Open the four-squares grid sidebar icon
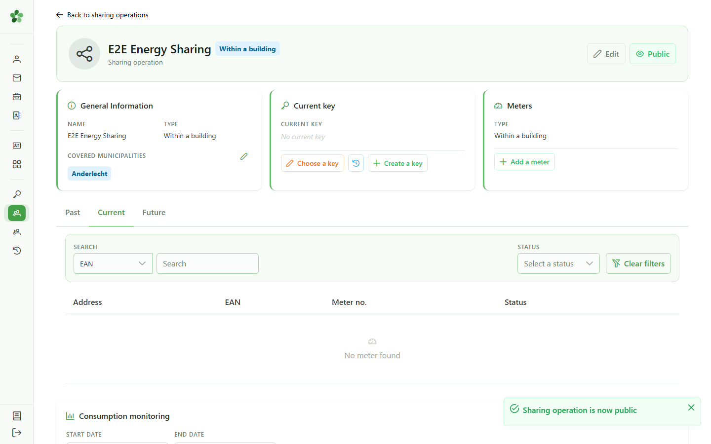This screenshot has width=711, height=444. [x=17, y=164]
